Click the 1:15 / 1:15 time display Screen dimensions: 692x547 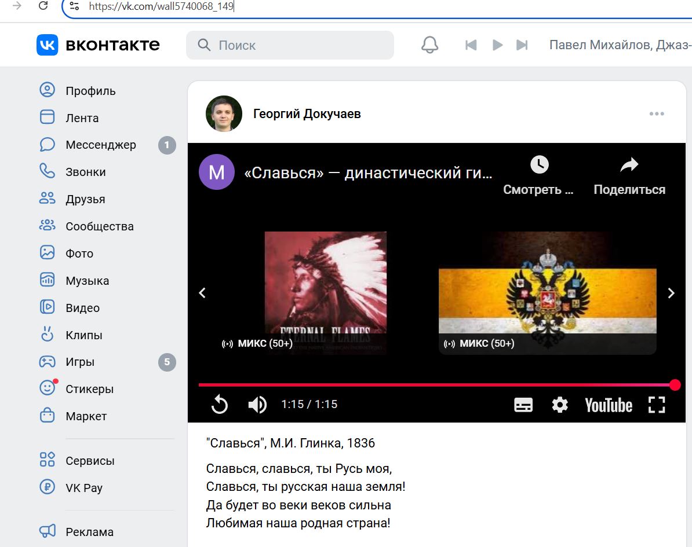coord(309,404)
